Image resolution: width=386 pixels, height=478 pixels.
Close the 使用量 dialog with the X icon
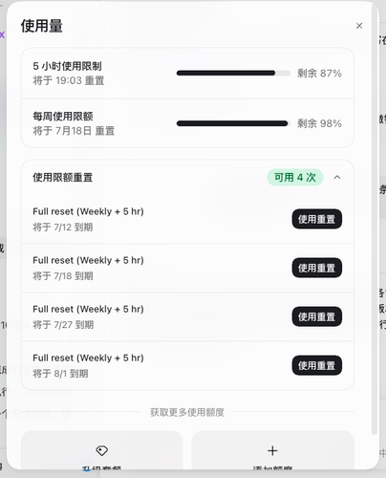pos(359,26)
